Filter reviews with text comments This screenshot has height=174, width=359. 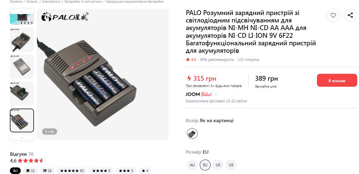(47, 170)
